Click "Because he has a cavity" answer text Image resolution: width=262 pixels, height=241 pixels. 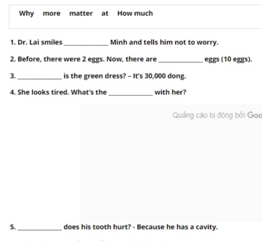(x=177, y=227)
